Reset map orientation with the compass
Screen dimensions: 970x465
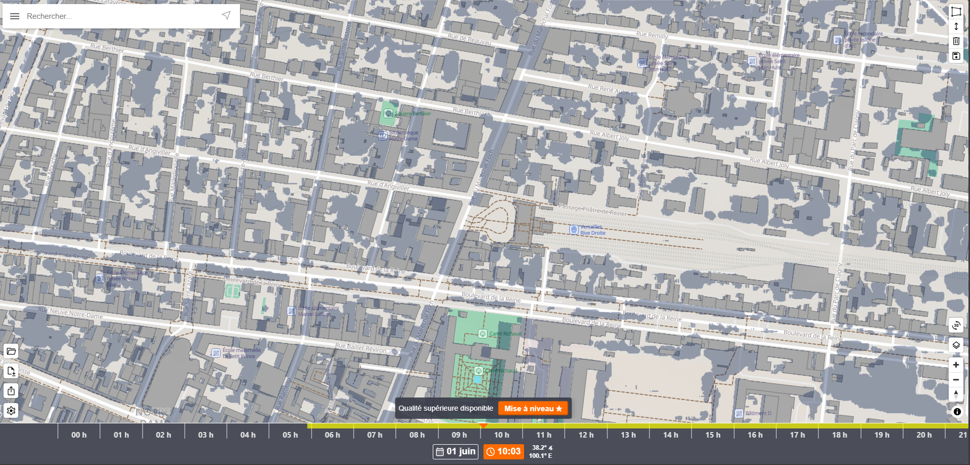[956, 394]
